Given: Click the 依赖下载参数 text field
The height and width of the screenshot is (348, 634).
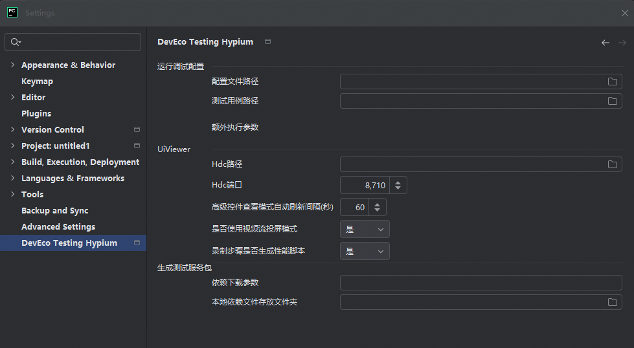Looking at the screenshot, I should 481,283.
